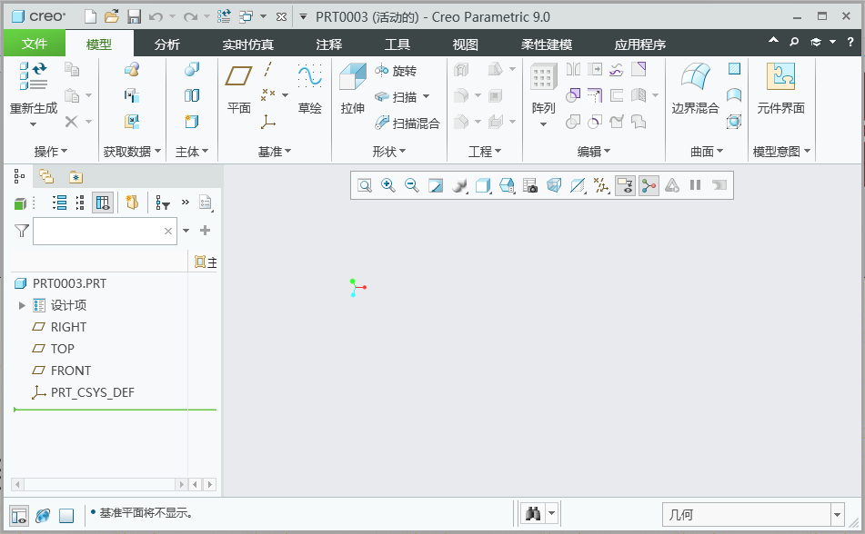Switch to the 分析 tab

[x=167, y=44]
